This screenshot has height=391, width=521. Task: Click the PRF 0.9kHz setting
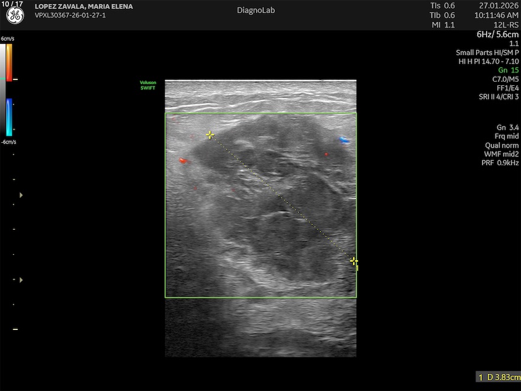coord(500,162)
